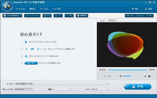
Task: Click the カット scissors toolbar button
Action: pos(58,16)
